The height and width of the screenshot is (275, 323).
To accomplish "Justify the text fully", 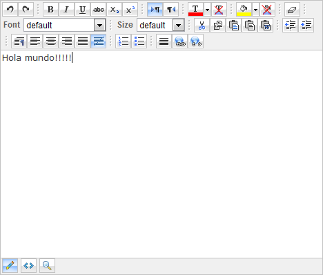I will (x=83, y=41).
